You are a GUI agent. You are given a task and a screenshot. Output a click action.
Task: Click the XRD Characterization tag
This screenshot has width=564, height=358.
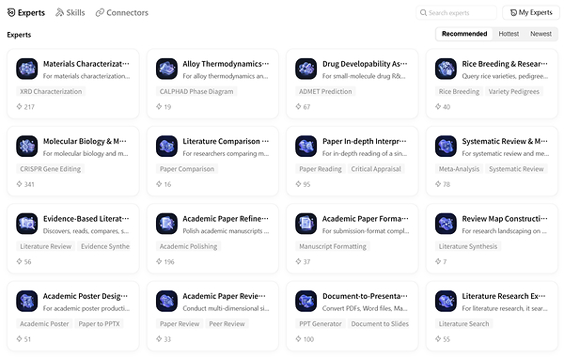[x=51, y=91]
